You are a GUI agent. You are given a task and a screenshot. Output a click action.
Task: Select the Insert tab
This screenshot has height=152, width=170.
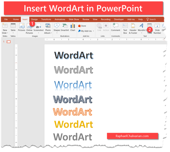click(x=25, y=19)
